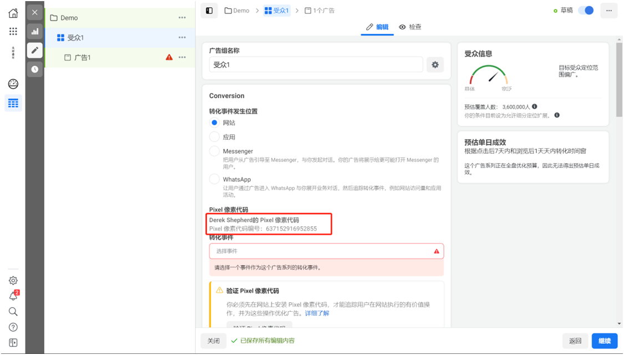624x355 pixels.
Task: Open the notification bell with red badge
Action: pyautogui.click(x=13, y=297)
